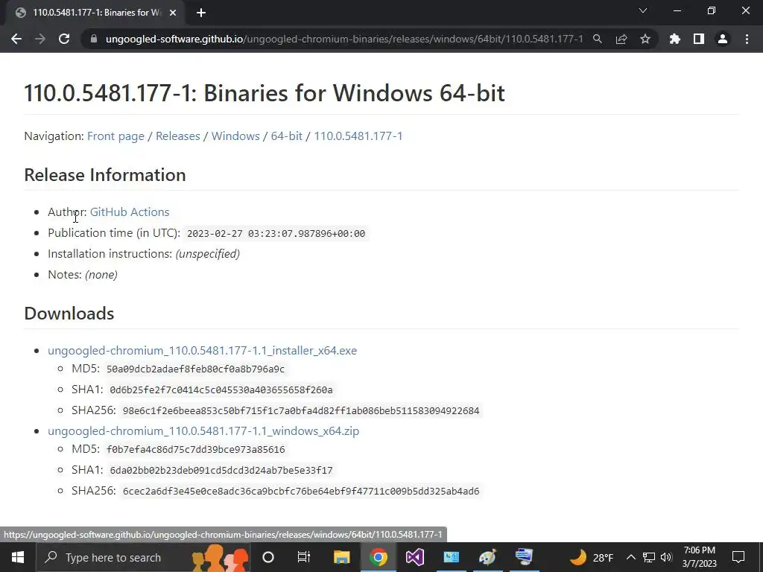
Task: Select the 110.0.5481.177-1 Binaries tab
Action: click(96, 13)
